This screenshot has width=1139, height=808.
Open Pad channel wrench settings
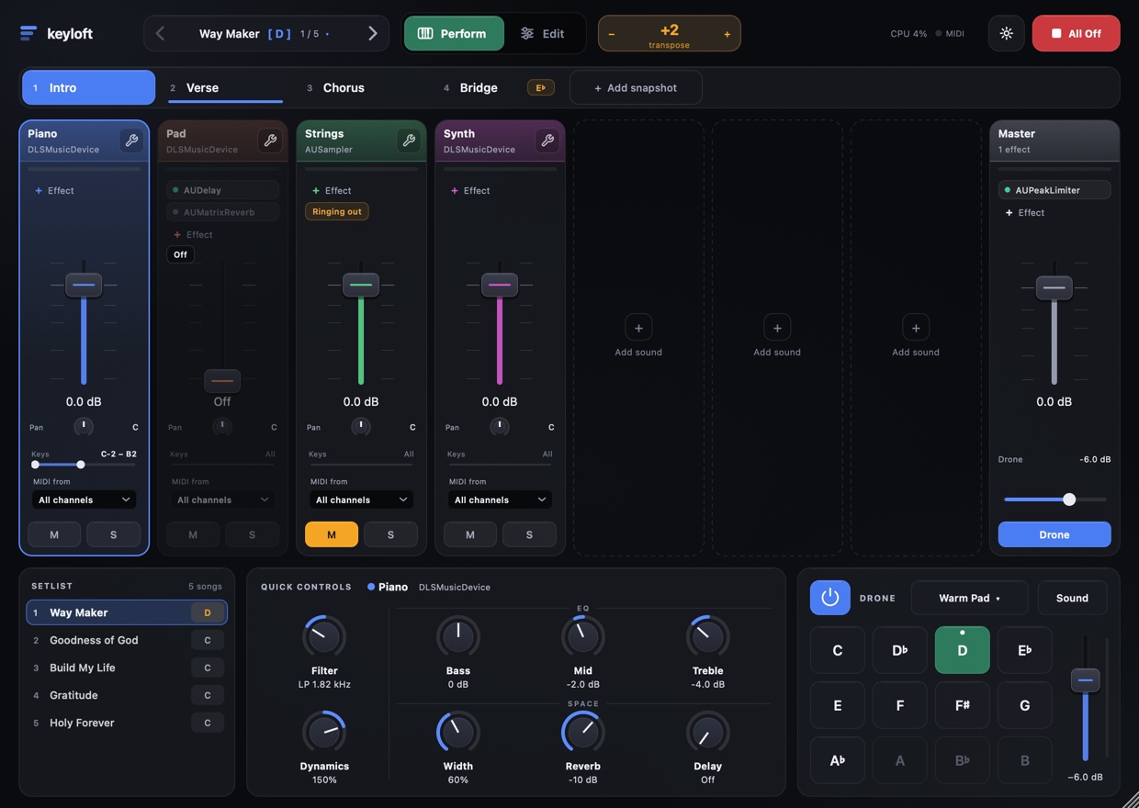(x=270, y=140)
